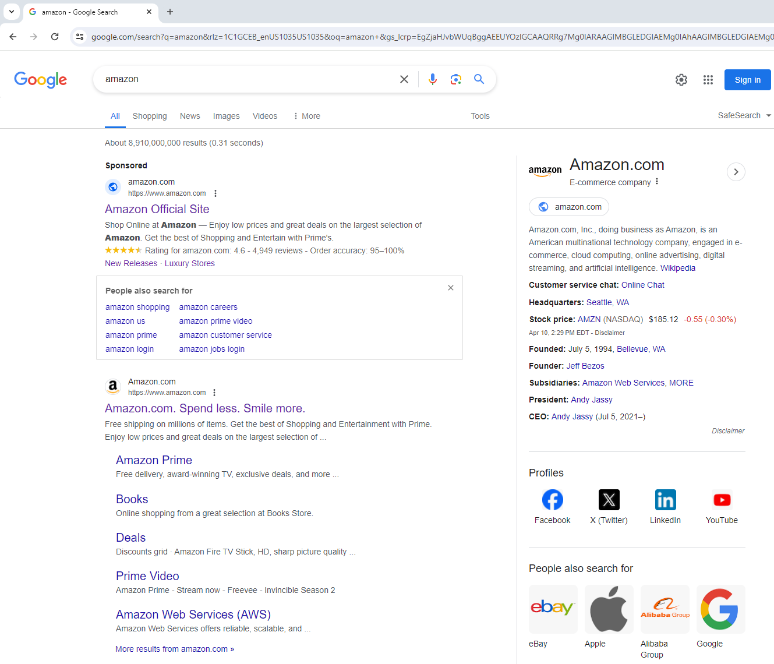Screen dimensions: 774x664
Task: Open the Prime Video sitelink
Action: tap(147, 576)
